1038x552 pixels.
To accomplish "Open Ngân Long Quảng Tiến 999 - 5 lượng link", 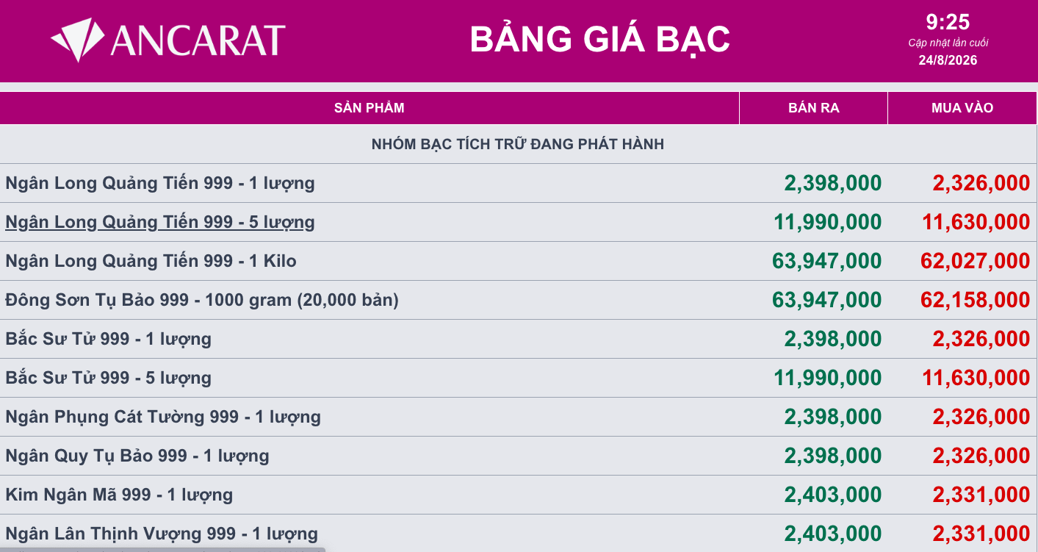I will [160, 222].
